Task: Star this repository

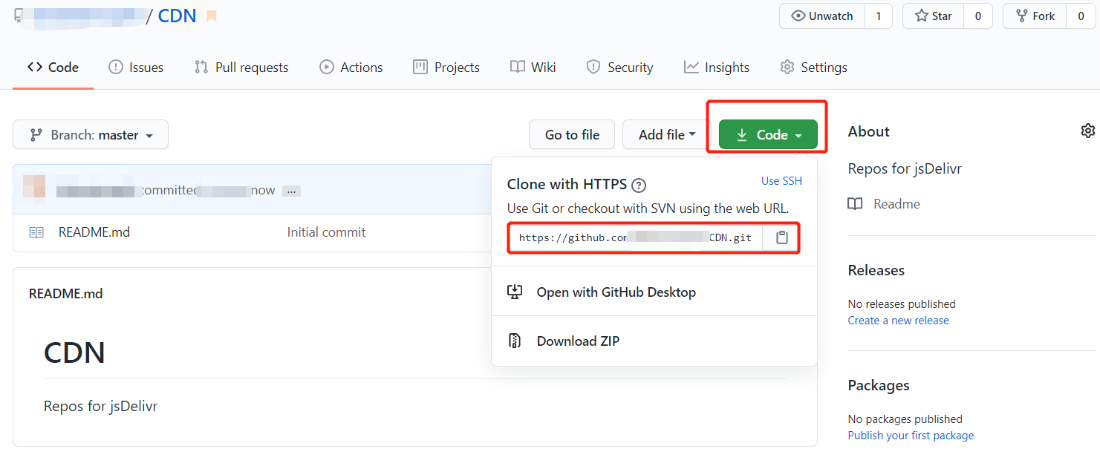Action: (933, 16)
